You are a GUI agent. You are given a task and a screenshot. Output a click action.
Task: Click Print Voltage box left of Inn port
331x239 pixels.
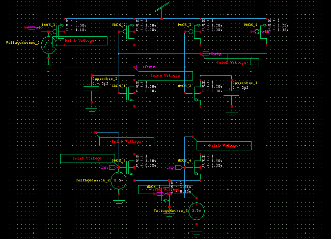pyautogui.click(x=87, y=158)
